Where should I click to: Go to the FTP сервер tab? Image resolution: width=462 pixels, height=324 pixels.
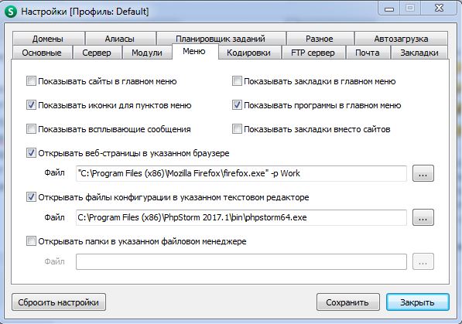313,53
